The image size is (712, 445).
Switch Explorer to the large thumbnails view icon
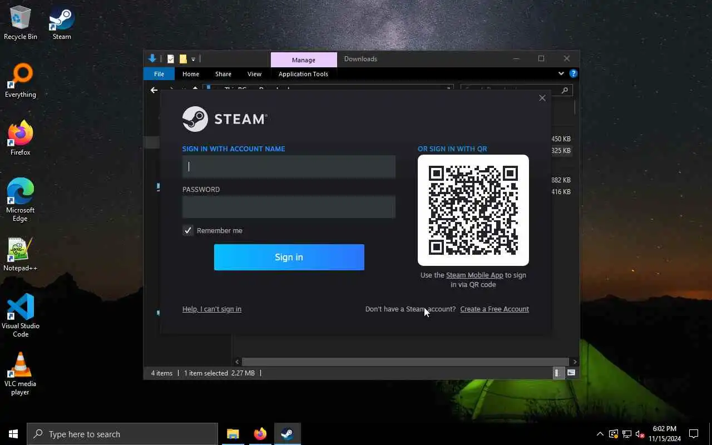point(571,373)
